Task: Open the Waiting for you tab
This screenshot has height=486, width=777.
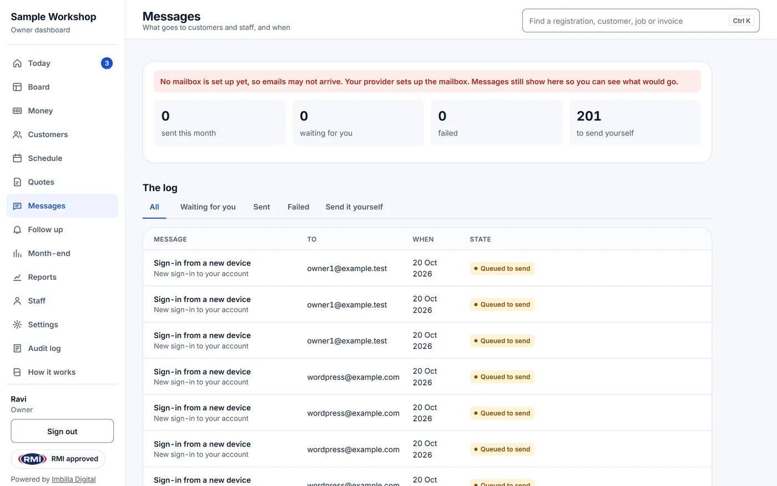Action: (208, 207)
